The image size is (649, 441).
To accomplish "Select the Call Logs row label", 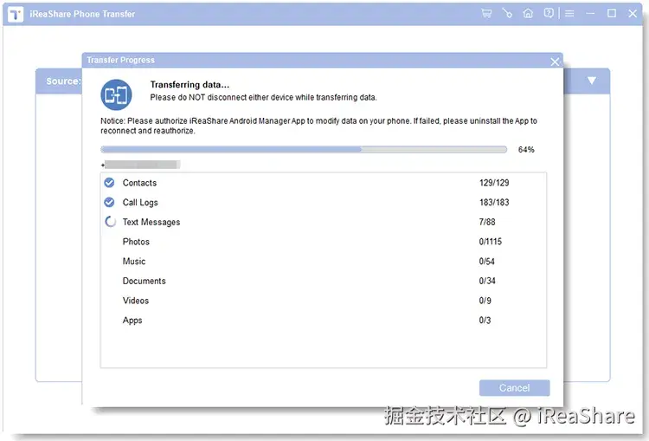I will coord(140,203).
